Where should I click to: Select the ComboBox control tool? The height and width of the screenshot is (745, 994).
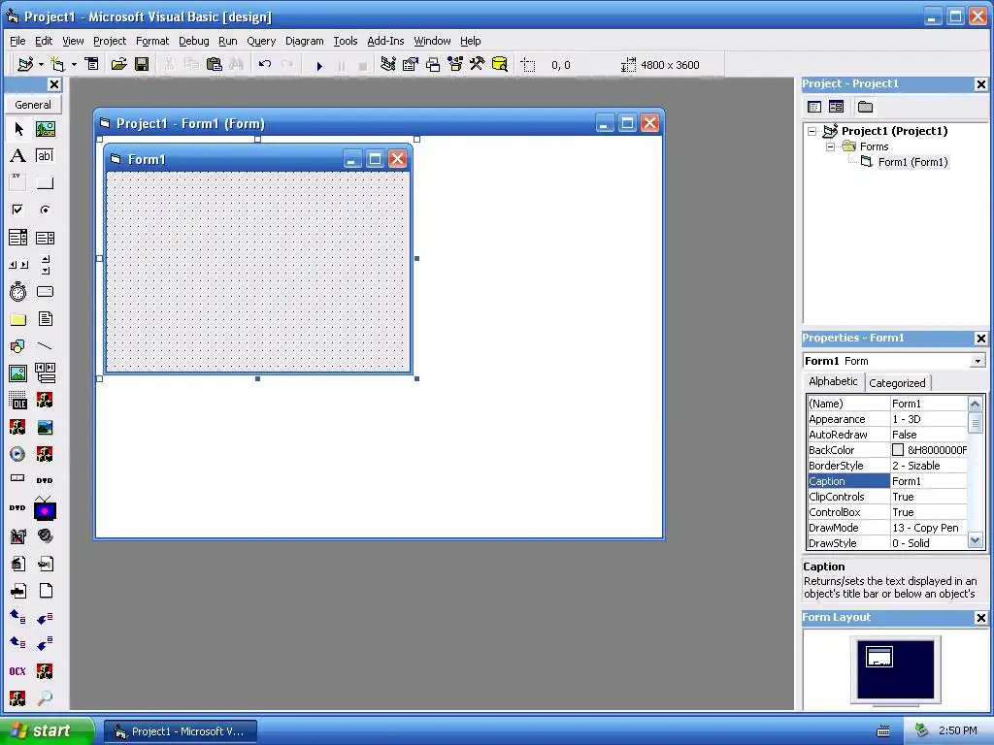pyautogui.click(x=18, y=238)
